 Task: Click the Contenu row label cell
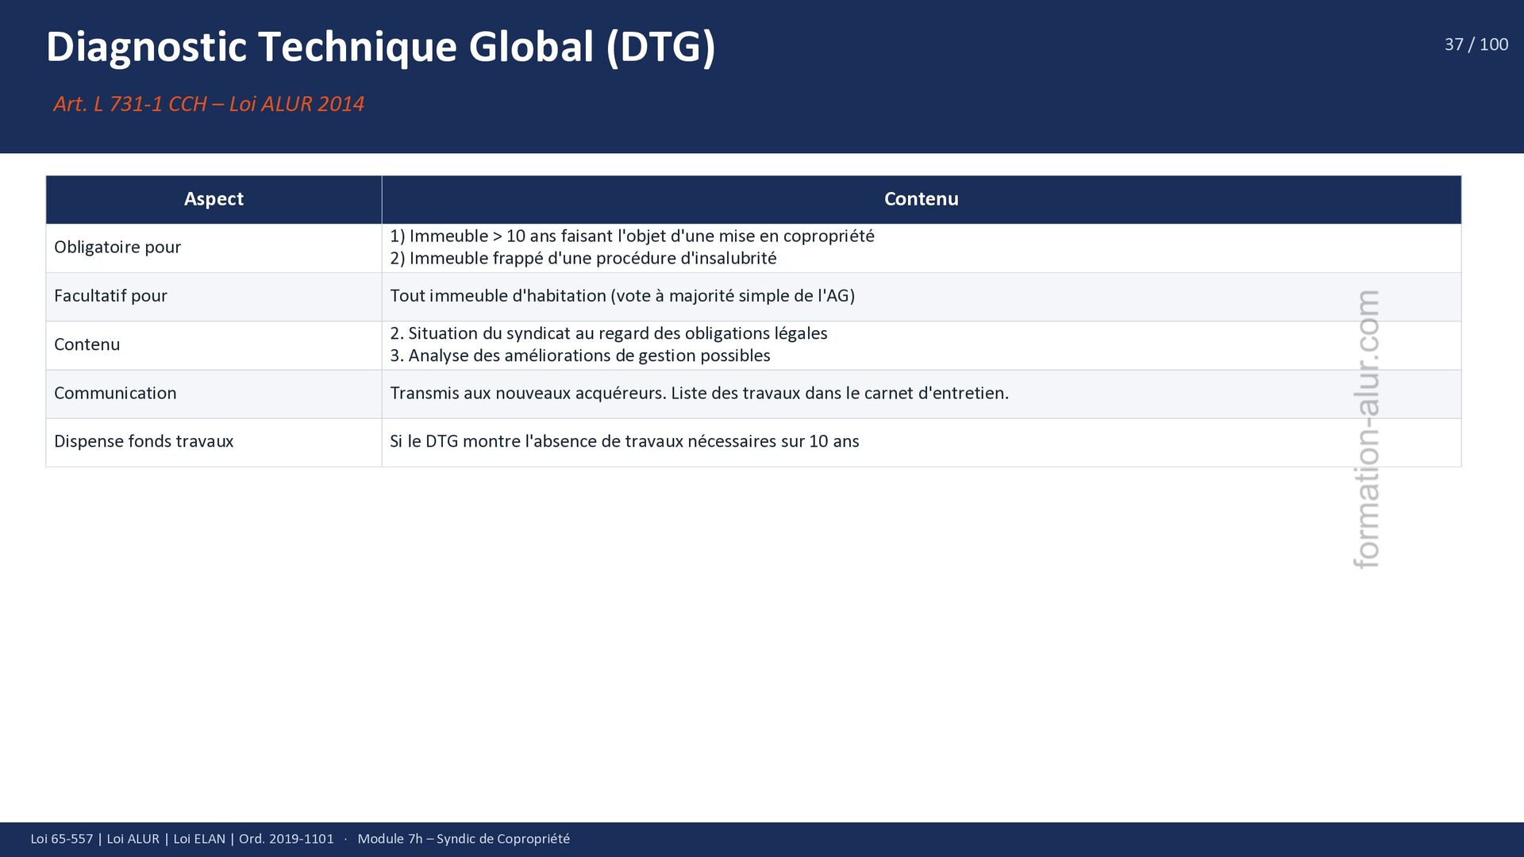pyautogui.click(x=87, y=344)
